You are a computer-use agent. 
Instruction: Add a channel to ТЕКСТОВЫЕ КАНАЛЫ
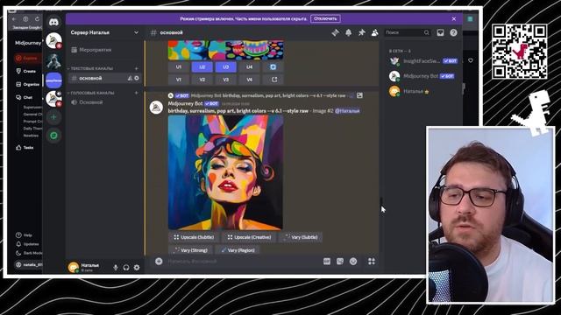click(x=137, y=68)
